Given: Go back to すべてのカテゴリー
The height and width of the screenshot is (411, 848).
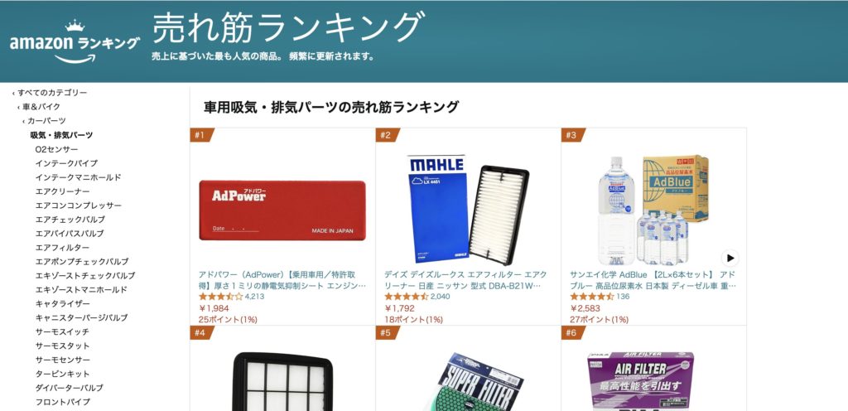Looking at the screenshot, I should pyautogui.click(x=49, y=93).
